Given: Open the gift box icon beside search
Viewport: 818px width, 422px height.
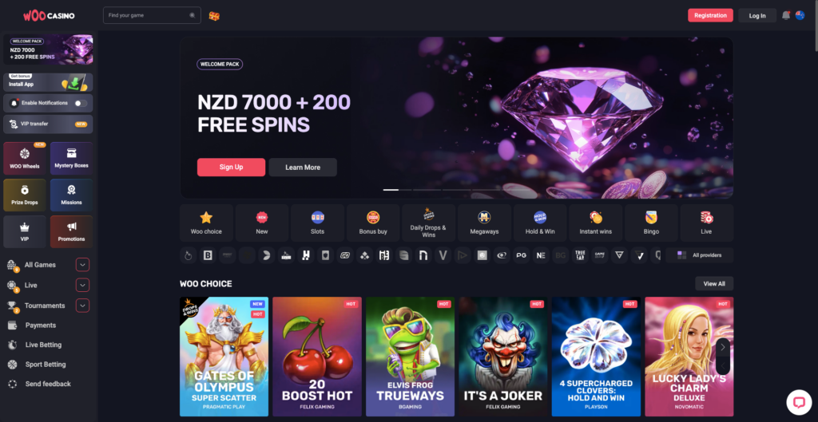Looking at the screenshot, I should click(214, 16).
